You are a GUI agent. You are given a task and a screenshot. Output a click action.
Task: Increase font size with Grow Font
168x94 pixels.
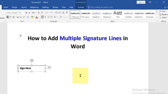(26, 13)
